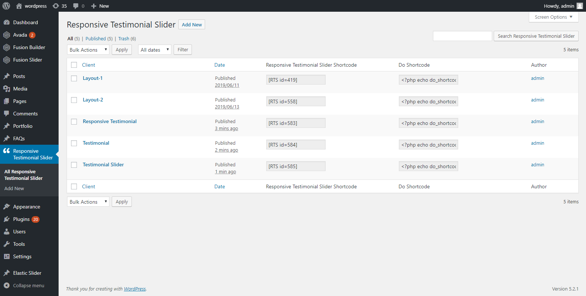The width and height of the screenshot is (586, 296).
Task: Check the Testimonial Slider row checkbox
Action: pyautogui.click(x=74, y=165)
